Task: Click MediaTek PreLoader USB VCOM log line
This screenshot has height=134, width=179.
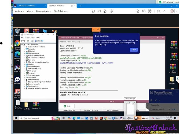Action: click(81, 58)
